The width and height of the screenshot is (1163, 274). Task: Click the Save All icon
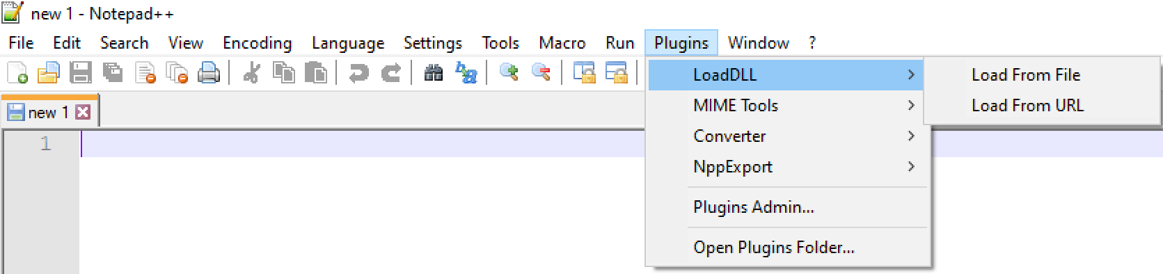click(x=113, y=72)
